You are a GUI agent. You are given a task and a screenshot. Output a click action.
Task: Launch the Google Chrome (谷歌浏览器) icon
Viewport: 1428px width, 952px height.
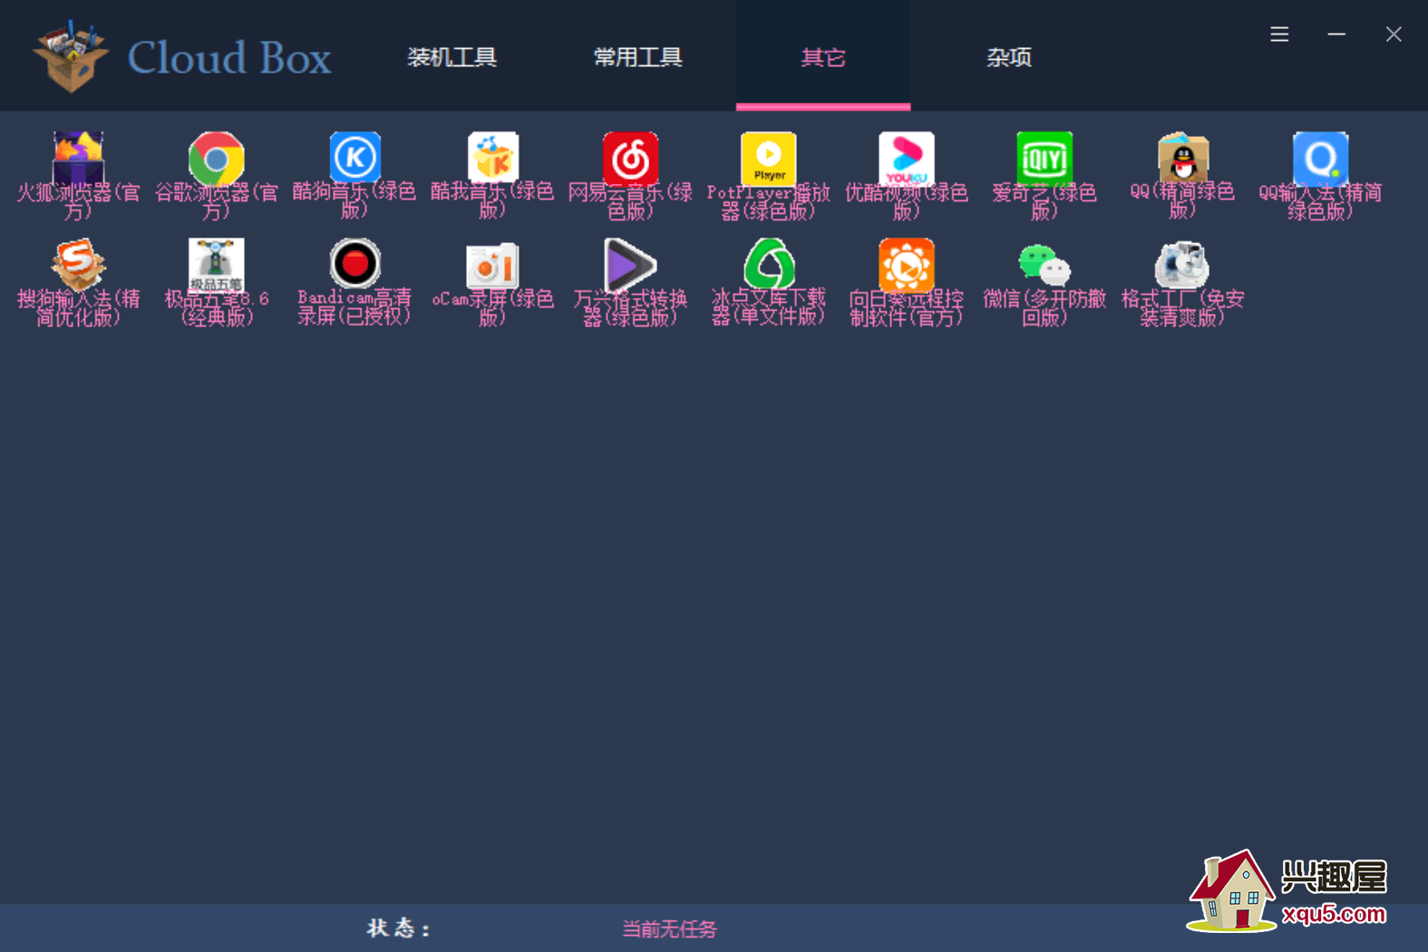point(216,159)
